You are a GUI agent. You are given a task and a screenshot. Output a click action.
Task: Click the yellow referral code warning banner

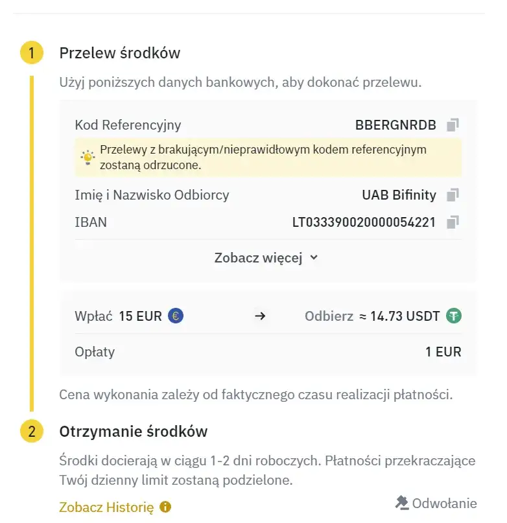[266, 157]
